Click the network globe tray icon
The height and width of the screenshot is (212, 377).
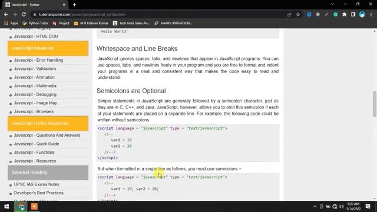pos(335,207)
